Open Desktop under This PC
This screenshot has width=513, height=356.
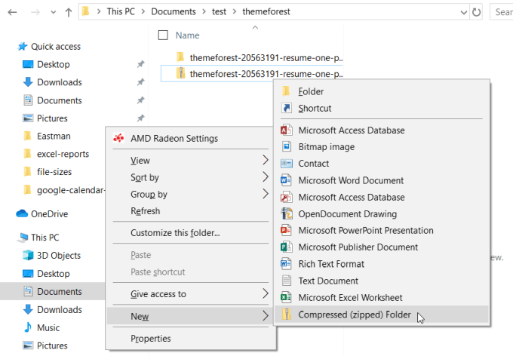click(53, 274)
